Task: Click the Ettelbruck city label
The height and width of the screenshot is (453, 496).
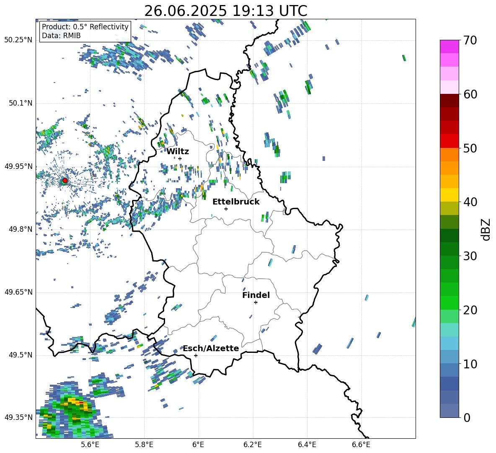Action: pos(236,202)
